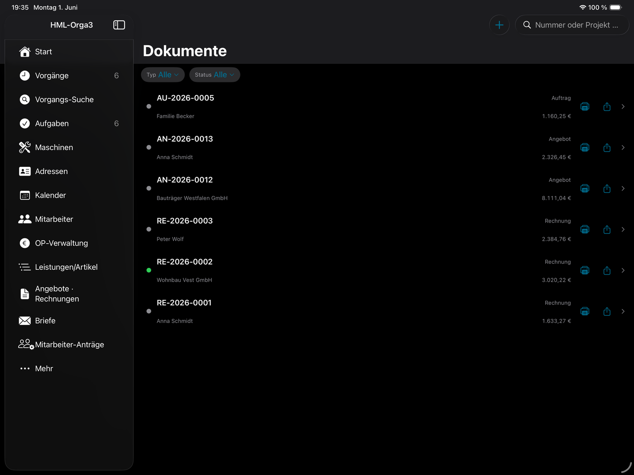The image size is (634, 475).
Task: Focus the Nummer oder Projekt search field
Action: tap(572, 25)
